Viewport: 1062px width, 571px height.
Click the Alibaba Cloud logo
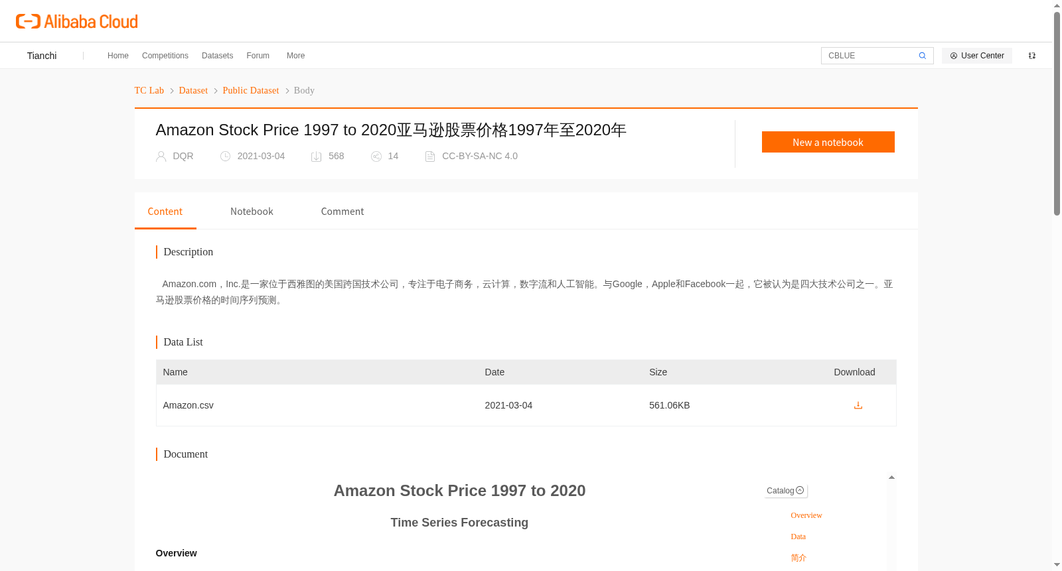(x=77, y=21)
